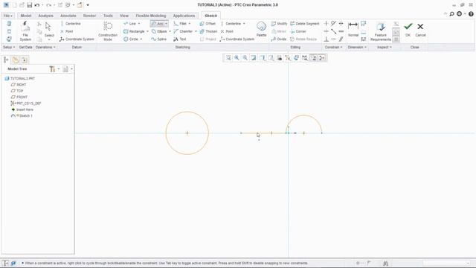
Task: Click the Save icon in quick access toolbar
Action: [30, 5]
